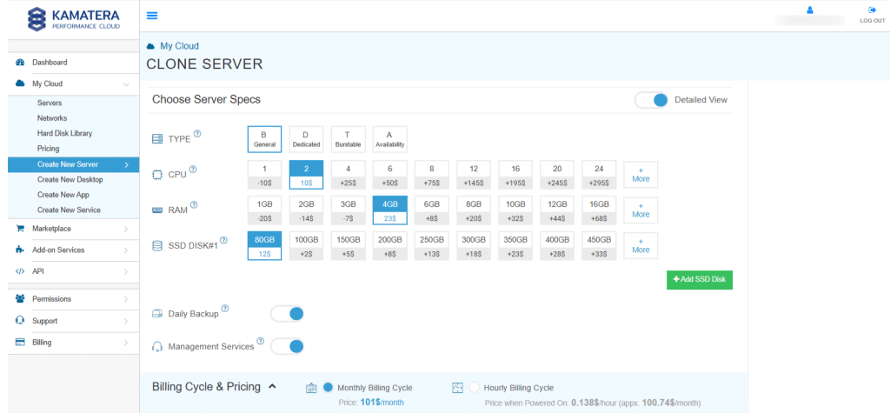Image resolution: width=890 pixels, height=413 pixels.
Task: Open Dashboard from the sidebar
Action: point(50,63)
